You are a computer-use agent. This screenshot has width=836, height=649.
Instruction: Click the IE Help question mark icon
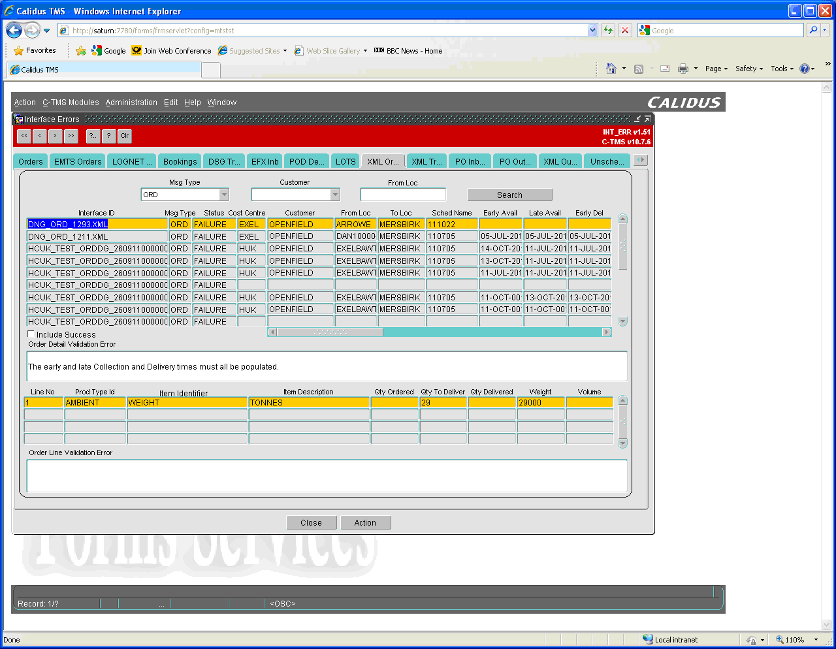tap(804, 69)
